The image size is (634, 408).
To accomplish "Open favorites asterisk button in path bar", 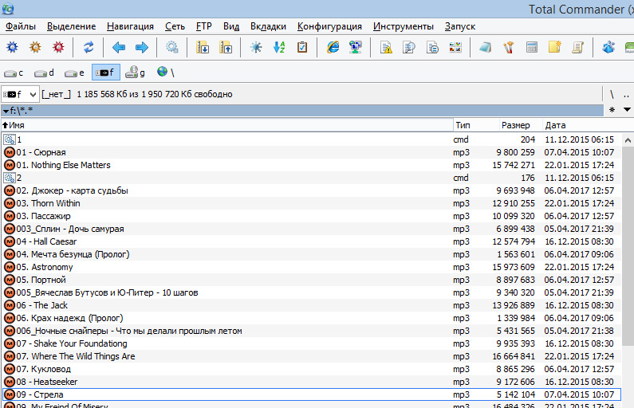I will (612, 109).
